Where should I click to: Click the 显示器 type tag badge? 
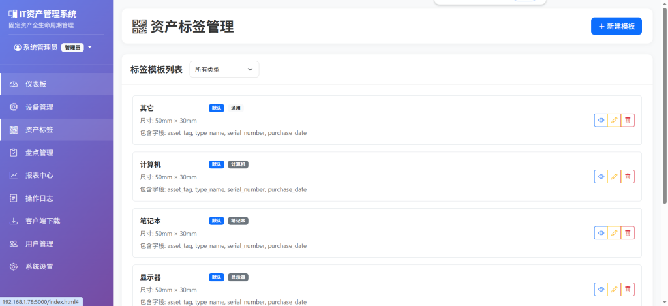[x=238, y=277]
